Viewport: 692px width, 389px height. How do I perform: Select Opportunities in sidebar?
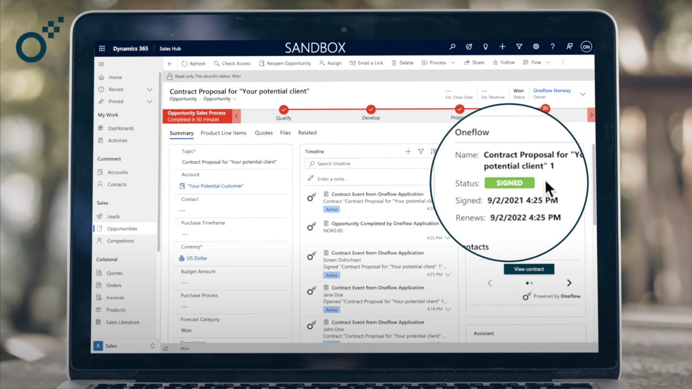pos(122,229)
